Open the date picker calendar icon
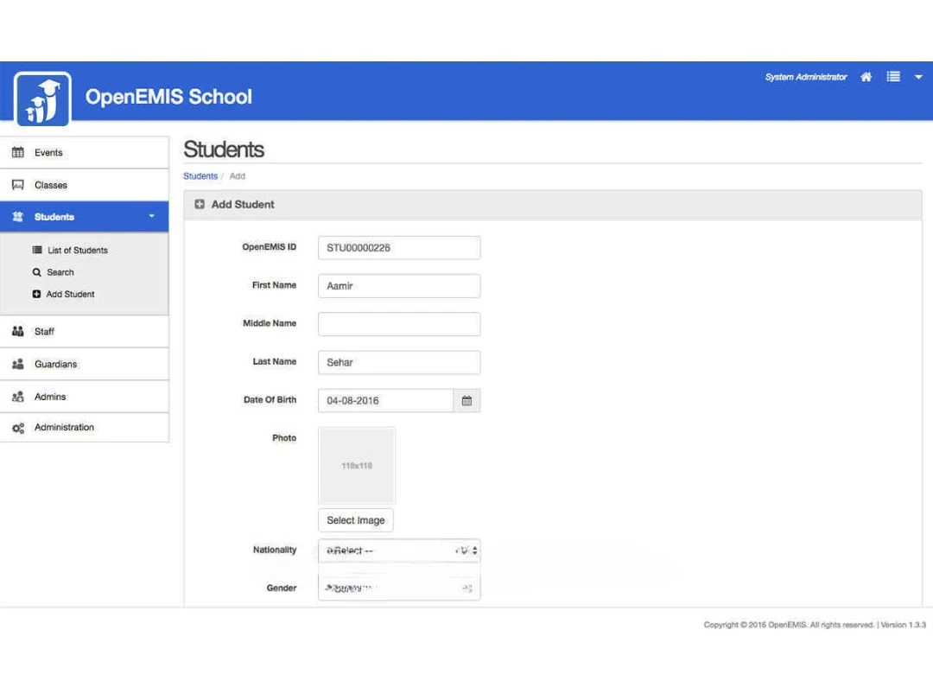 (466, 401)
